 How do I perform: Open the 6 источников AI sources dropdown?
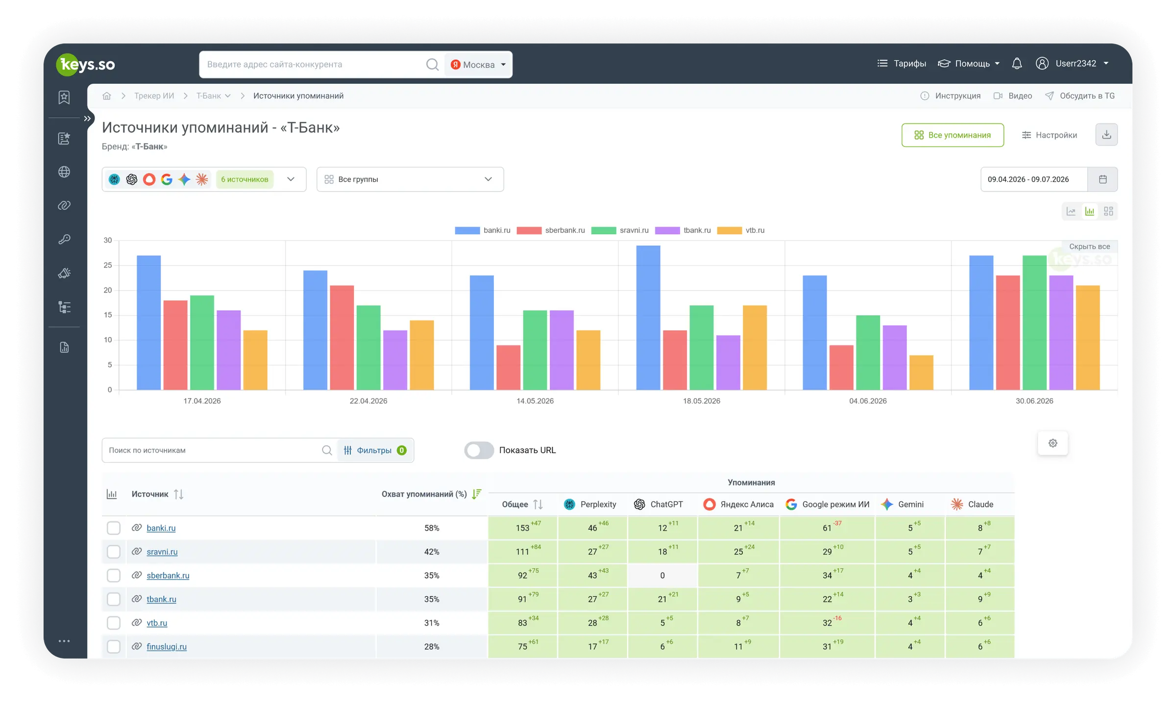(204, 179)
